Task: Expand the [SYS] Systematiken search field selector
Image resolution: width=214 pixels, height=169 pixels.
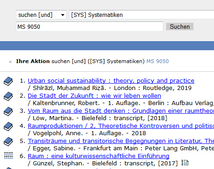Action: 141,15
